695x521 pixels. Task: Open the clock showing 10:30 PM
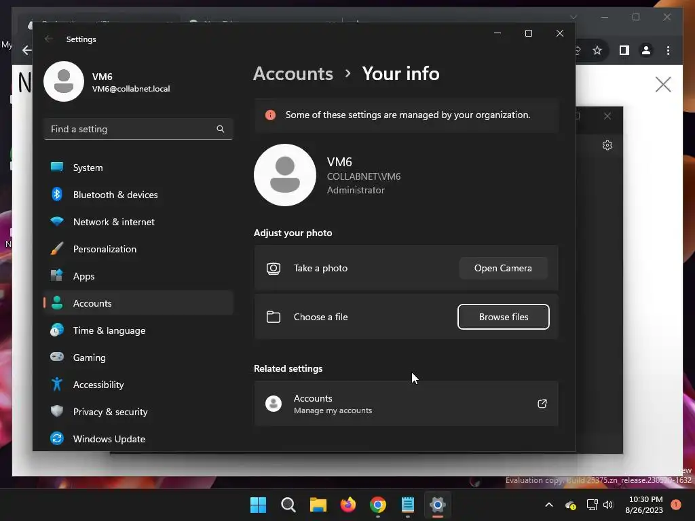point(644,505)
